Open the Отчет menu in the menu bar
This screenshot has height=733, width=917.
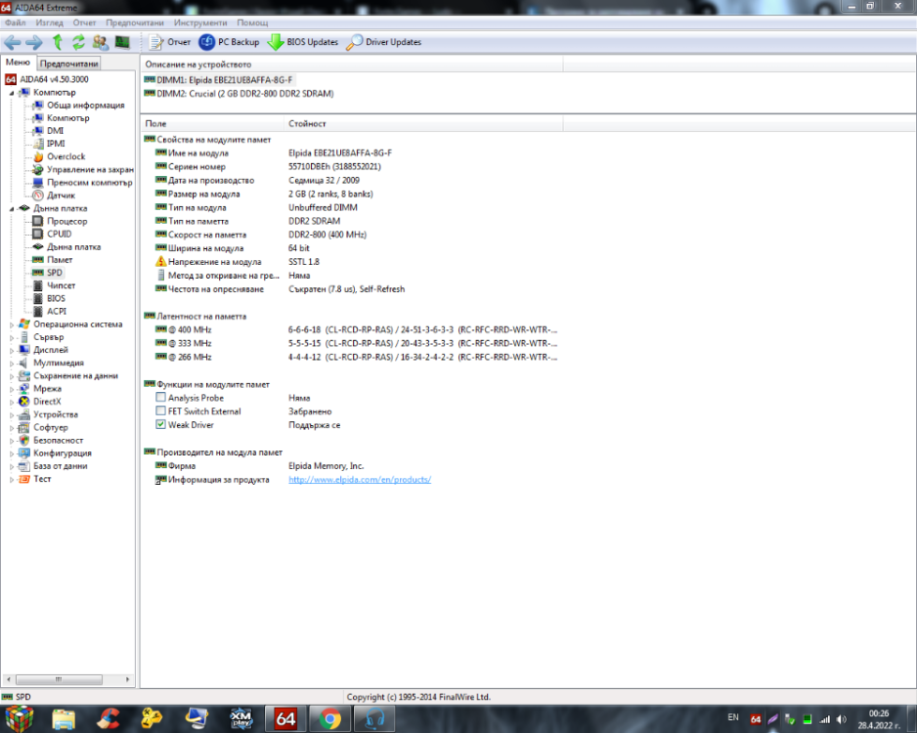(84, 22)
